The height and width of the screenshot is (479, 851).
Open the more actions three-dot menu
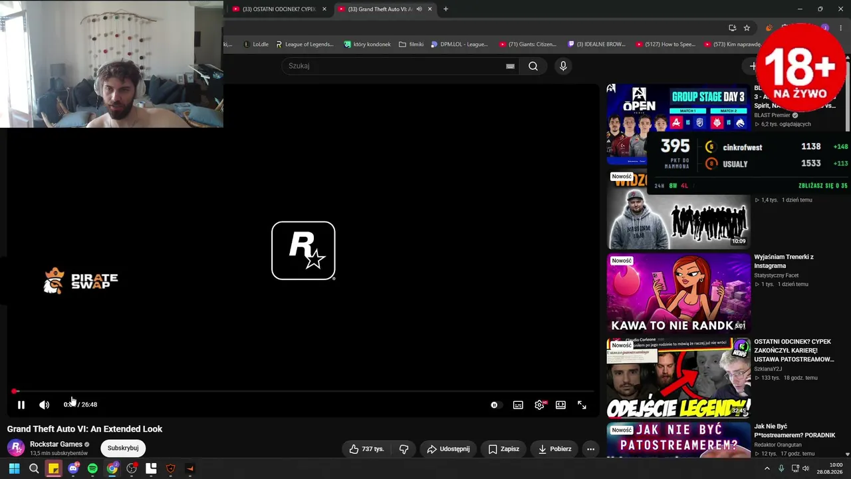coord(590,449)
